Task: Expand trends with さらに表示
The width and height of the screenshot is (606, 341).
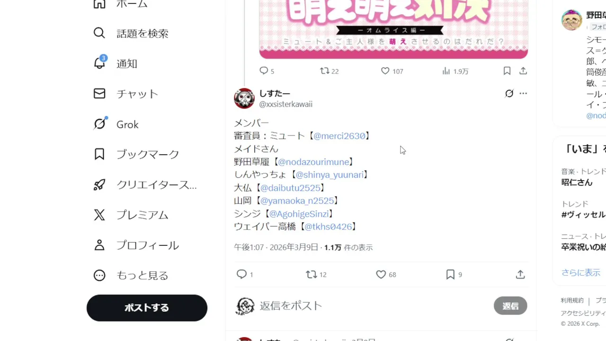Action: [580, 272]
